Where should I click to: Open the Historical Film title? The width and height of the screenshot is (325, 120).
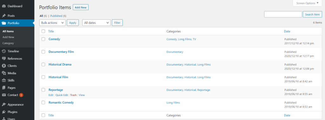click(x=58, y=77)
